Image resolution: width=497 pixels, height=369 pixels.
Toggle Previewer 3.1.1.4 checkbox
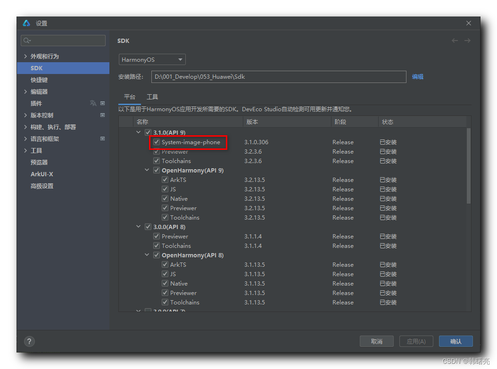coord(157,236)
